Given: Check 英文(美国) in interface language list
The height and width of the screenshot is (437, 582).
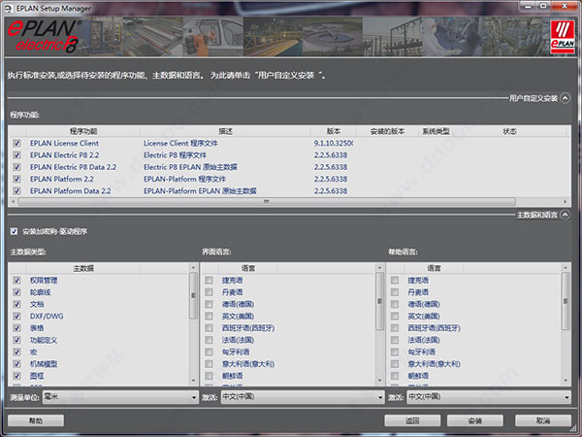Looking at the screenshot, I should coord(209,316).
